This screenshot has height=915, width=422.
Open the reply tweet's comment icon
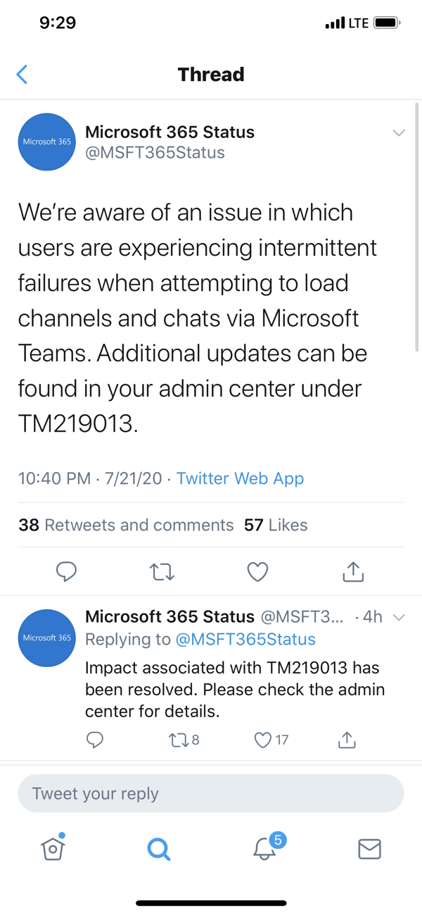(95, 740)
